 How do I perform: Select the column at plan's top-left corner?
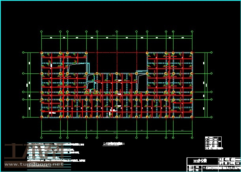pyautogui.click(x=42, y=52)
